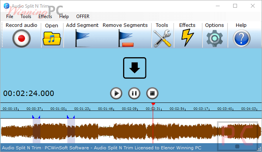Open the OFFER menu item
Screen dimensions: 262x152
(83, 17)
